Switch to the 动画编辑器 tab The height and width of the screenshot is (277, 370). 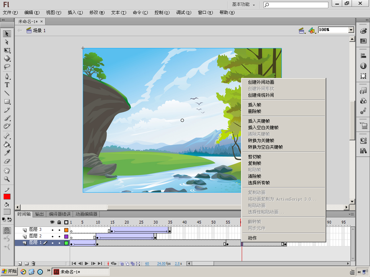[x=86, y=214]
